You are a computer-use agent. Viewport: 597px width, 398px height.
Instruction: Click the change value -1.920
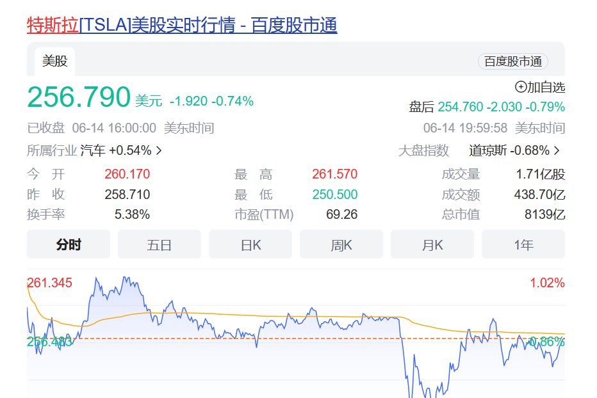(188, 101)
